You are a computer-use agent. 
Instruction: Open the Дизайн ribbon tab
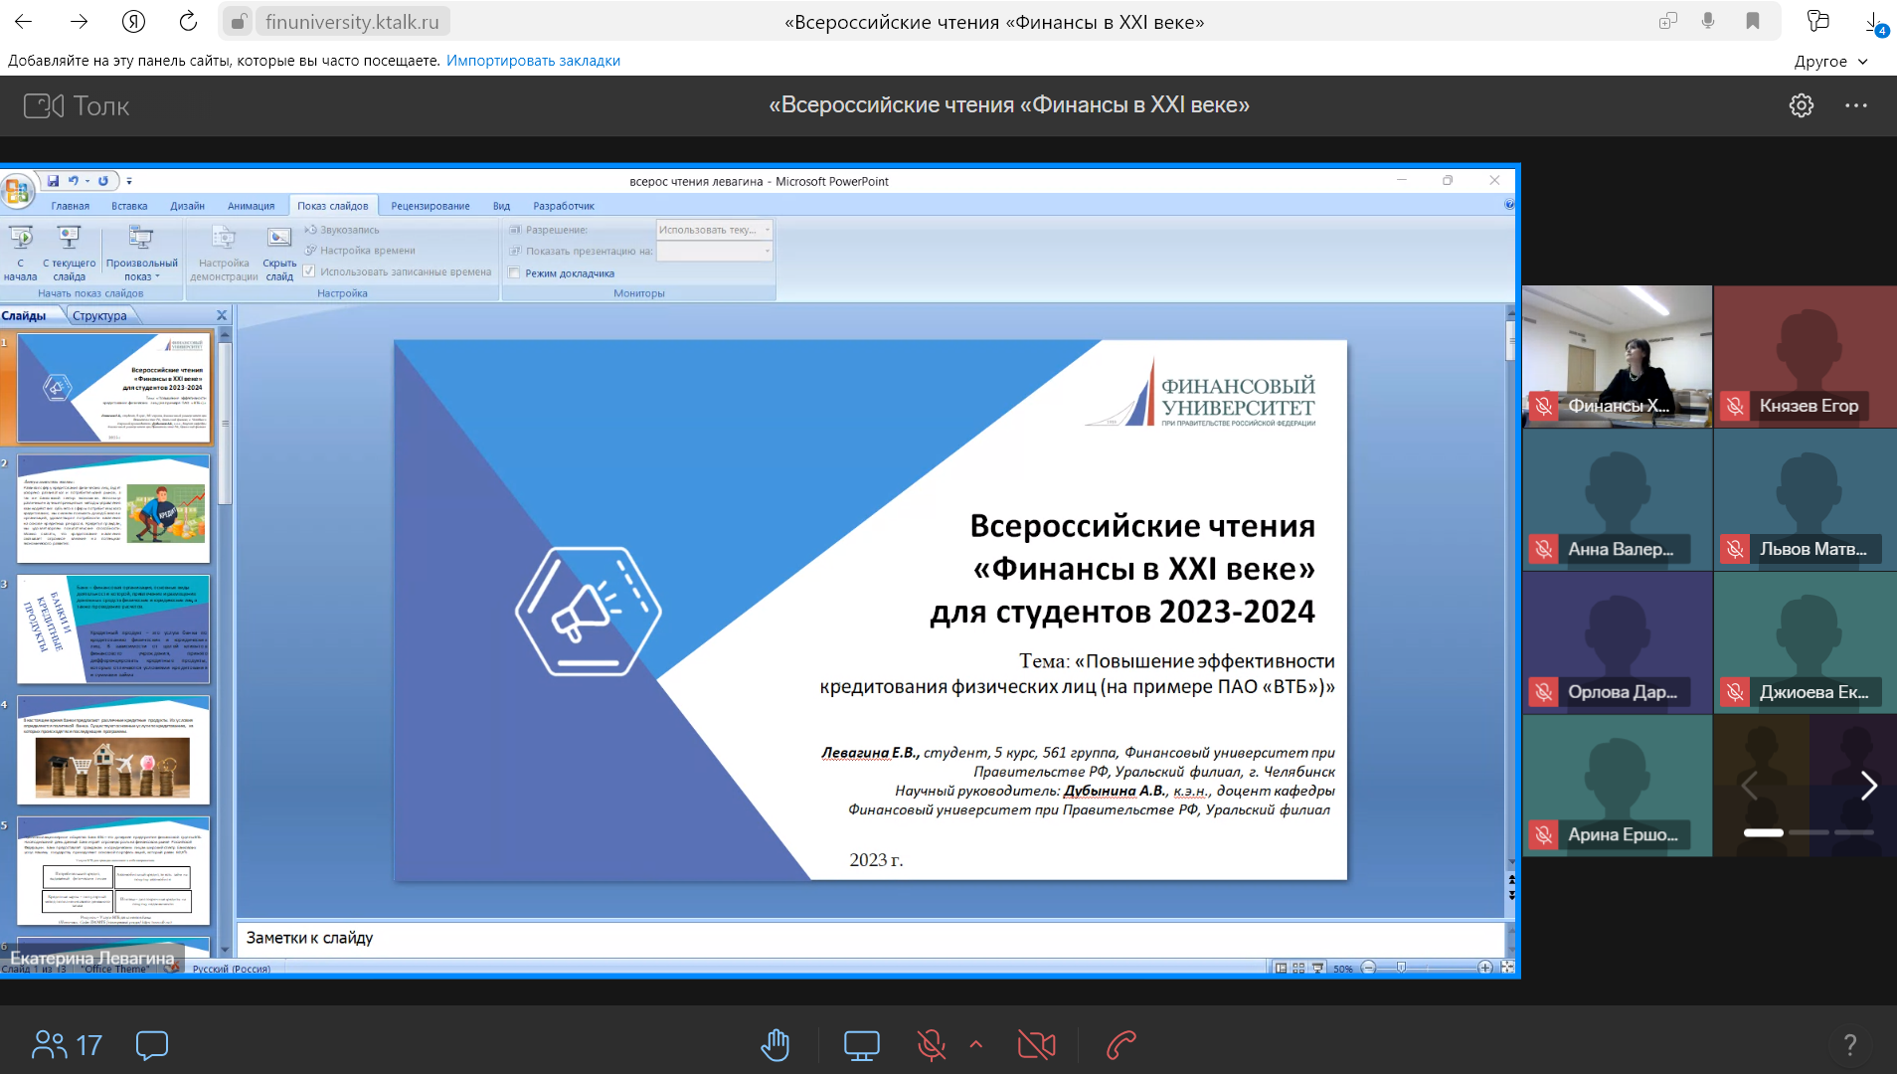pyautogui.click(x=187, y=206)
